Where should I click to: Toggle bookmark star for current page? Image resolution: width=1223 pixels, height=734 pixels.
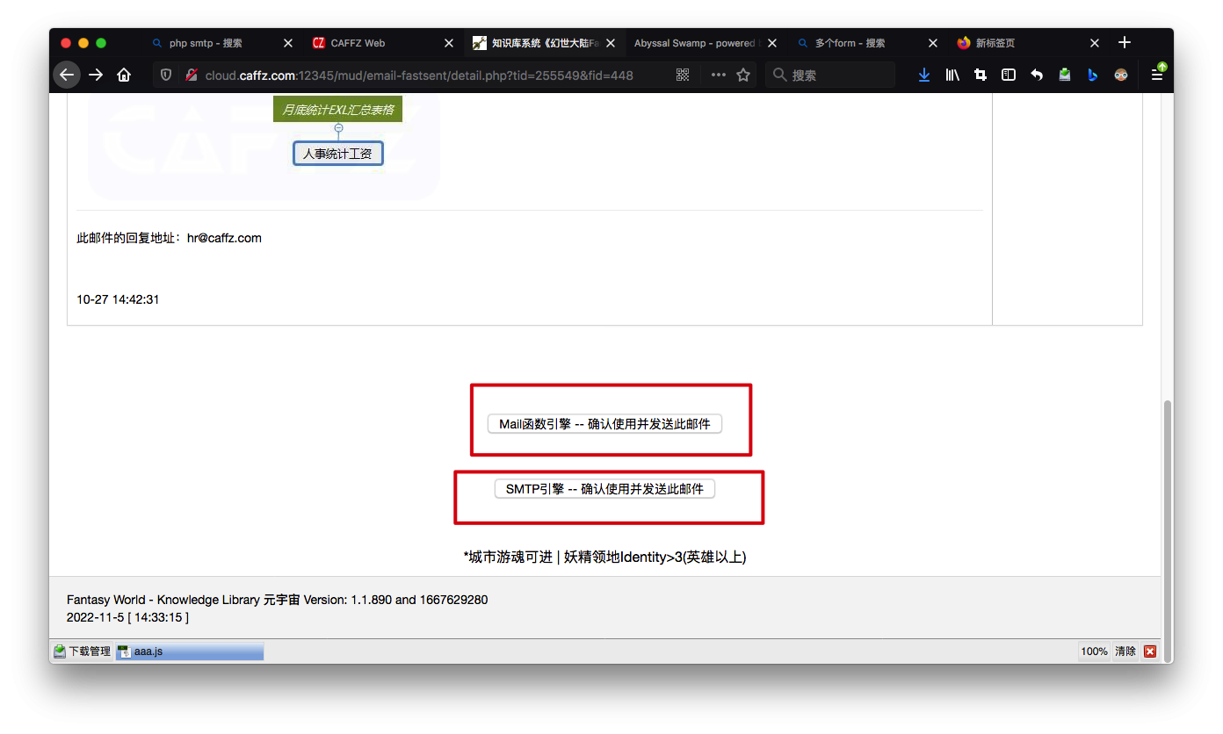[x=742, y=75]
